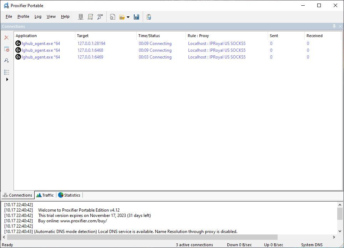This screenshot has width=344, height=248.
Task: Open the Profile menu
Action: click(23, 16)
